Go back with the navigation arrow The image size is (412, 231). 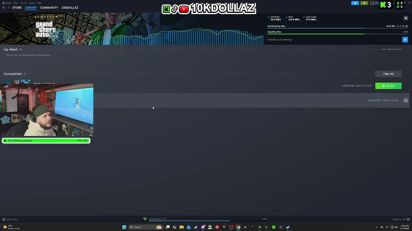4,8
